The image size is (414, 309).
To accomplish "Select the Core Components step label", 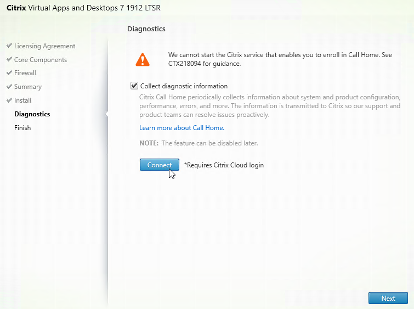I will click(41, 60).
